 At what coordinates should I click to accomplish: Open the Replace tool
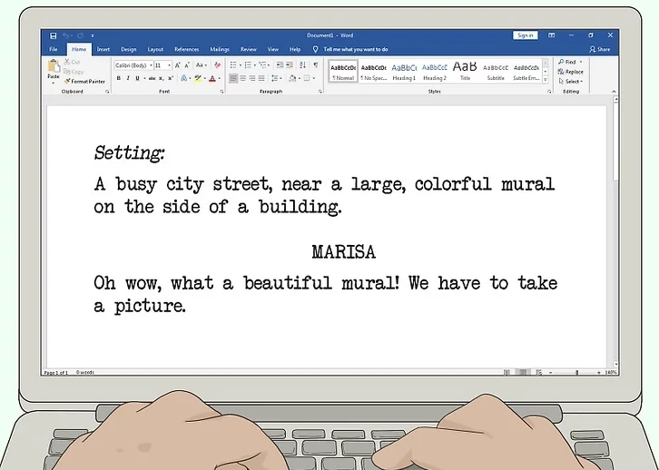point(572,72)
